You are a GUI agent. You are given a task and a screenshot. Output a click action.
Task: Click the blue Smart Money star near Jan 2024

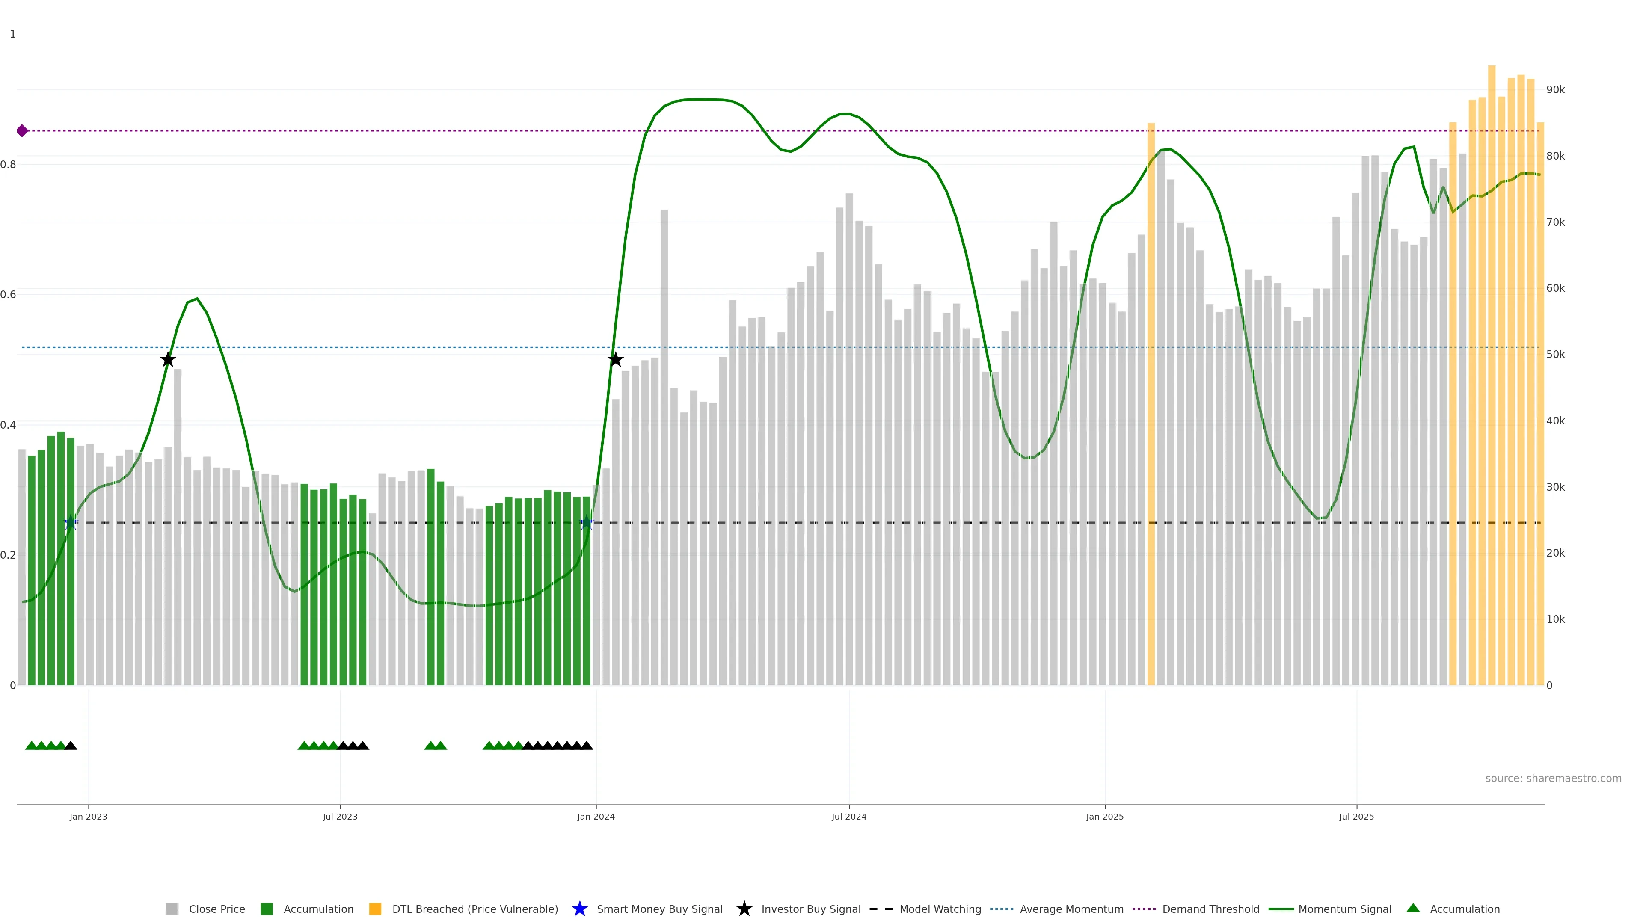[x=587, y=522]
